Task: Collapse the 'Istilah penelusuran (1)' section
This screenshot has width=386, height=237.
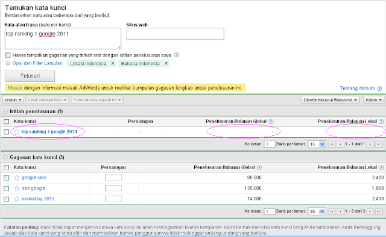Action: point(5,111)
